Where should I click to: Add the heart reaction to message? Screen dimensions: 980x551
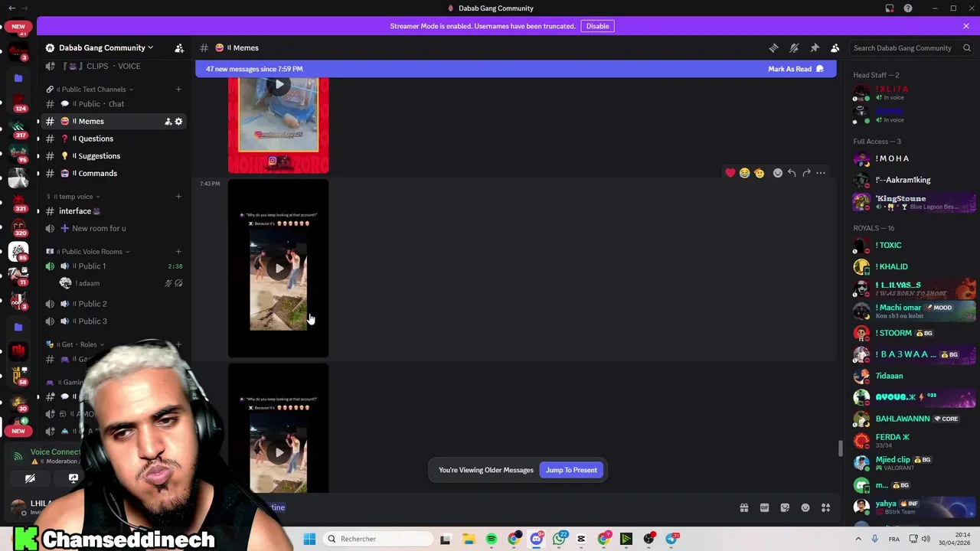pos(730,173)
